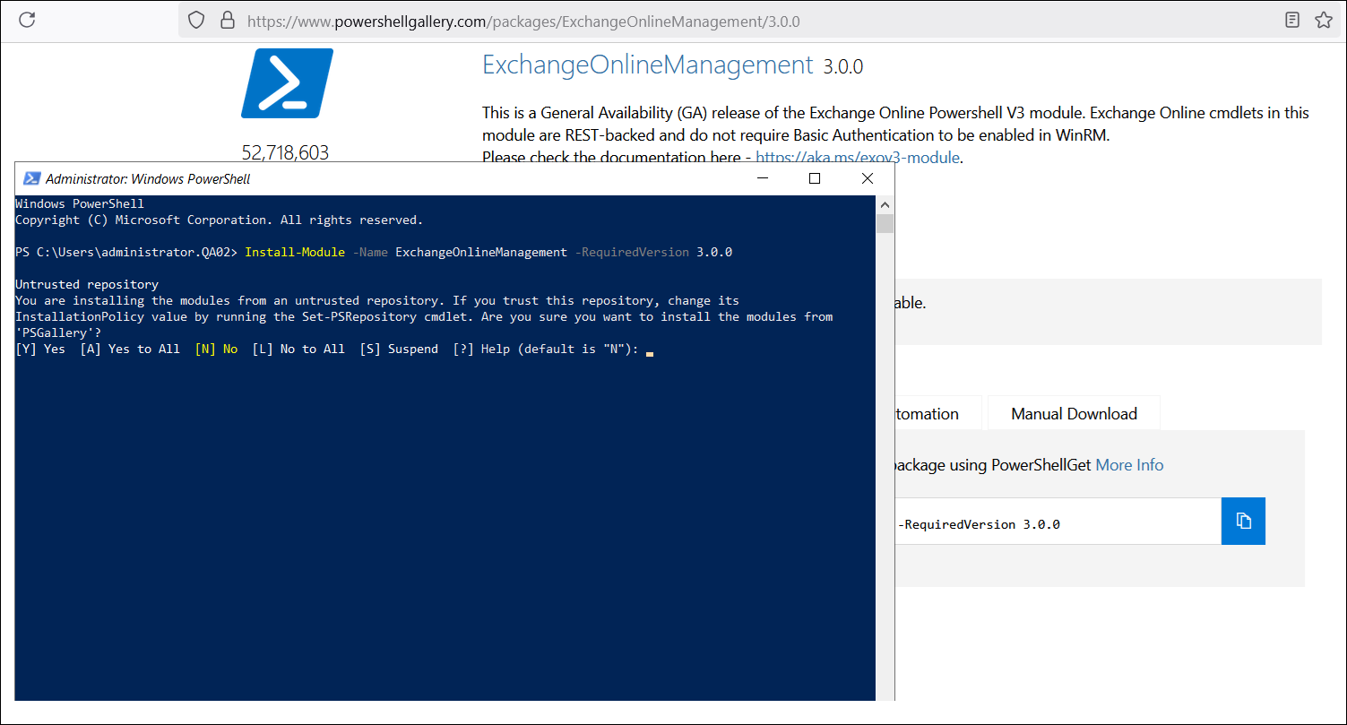
Task: Click the PowerShell prompt input line
Action: tap(649, 350)
